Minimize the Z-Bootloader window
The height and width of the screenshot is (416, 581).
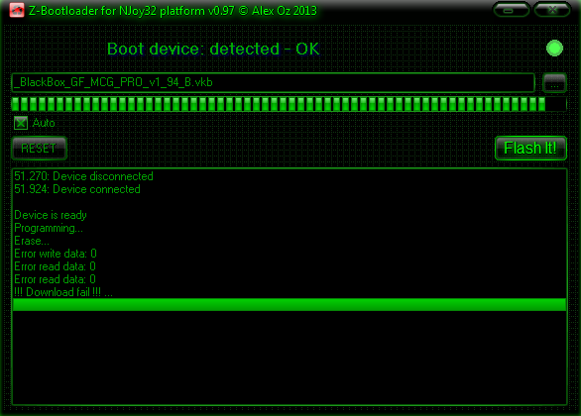[x=512, y=10]
